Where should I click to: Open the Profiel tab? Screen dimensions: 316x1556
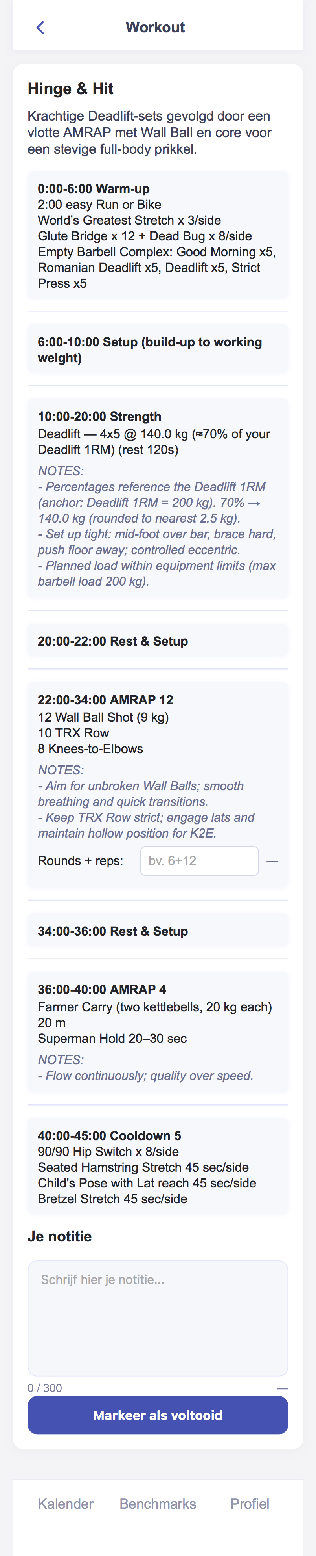pos(250,1504)
